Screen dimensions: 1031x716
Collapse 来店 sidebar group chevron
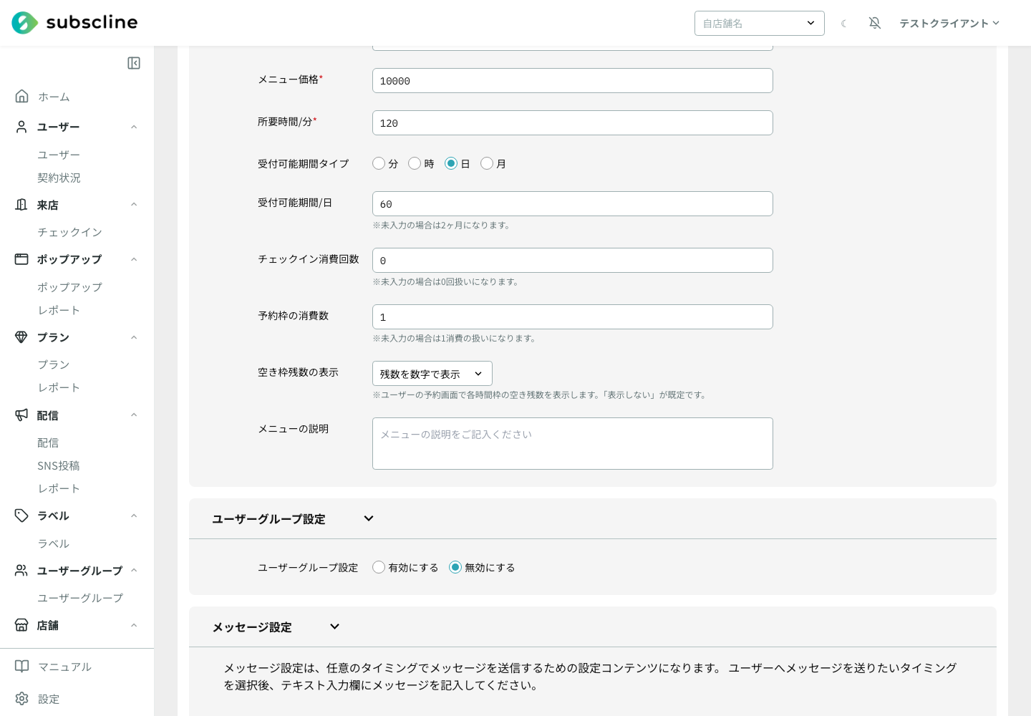click(x=134, y=205)
